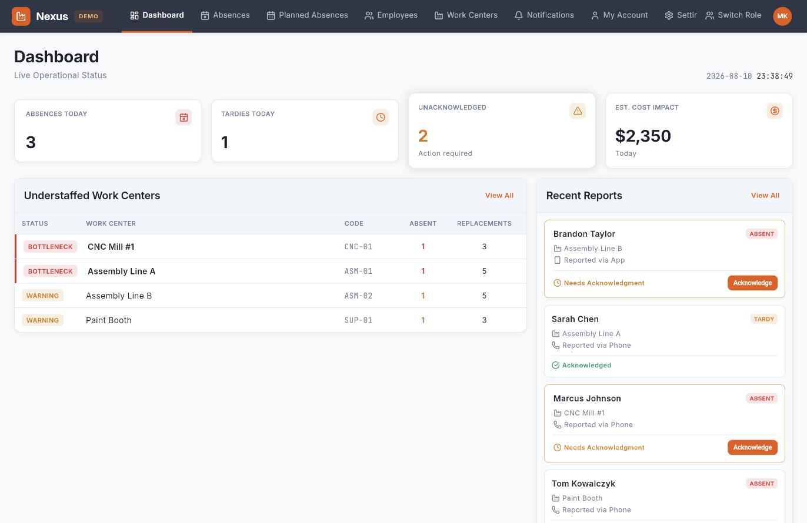This screenshot has width=807, height=523.
Task: View All understaffed work centers
Action: coord(499,195)
